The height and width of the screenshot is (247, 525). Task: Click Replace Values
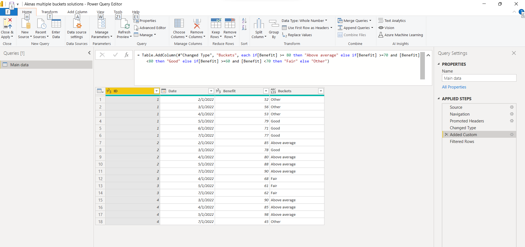tap(297, 35)
